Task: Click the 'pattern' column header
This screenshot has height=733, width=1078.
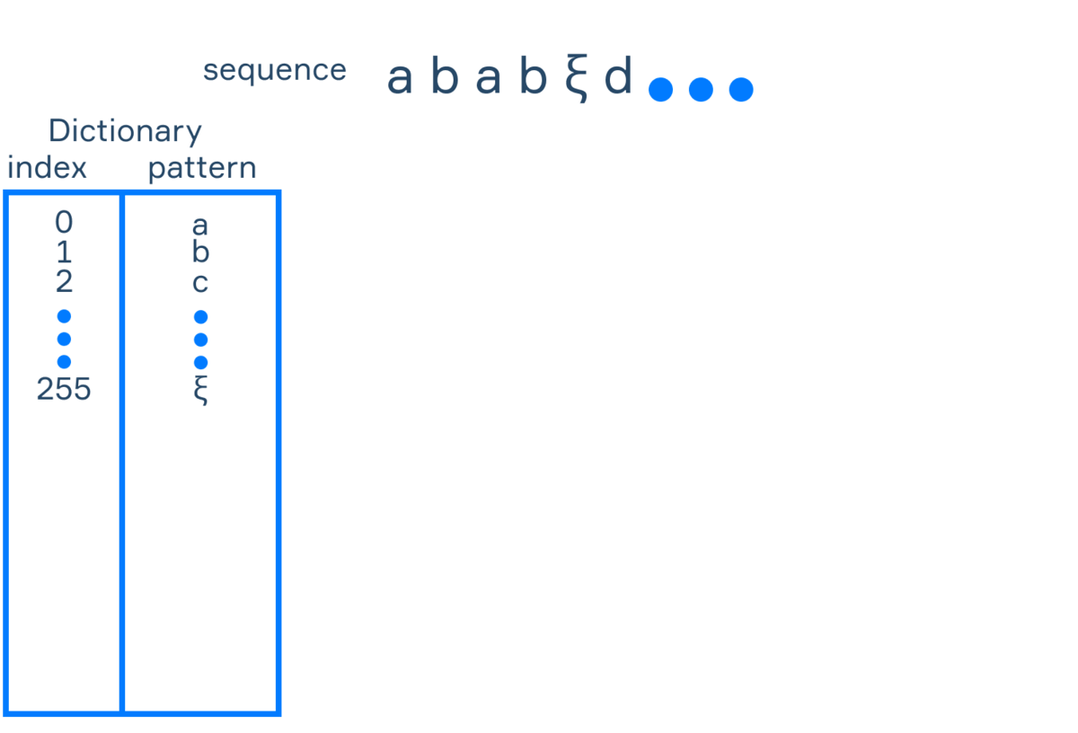Action: pyautogui.click(x=202, y=170)
